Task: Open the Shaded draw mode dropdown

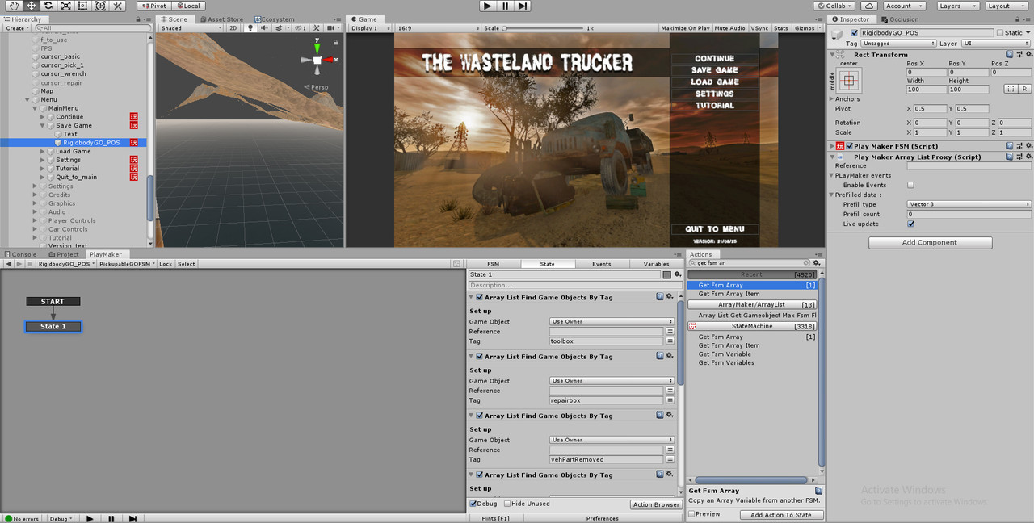Action: [x=191, y=28]
